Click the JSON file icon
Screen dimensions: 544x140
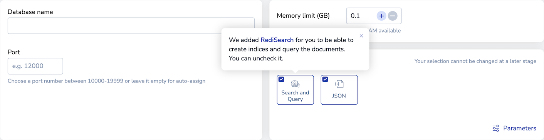click(x=339, y=84)
